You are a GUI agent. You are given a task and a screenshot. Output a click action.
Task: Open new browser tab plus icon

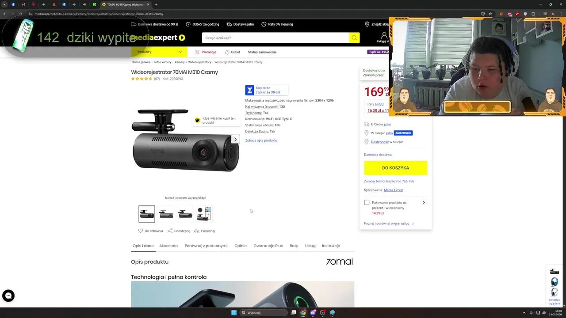click(156, 4)
